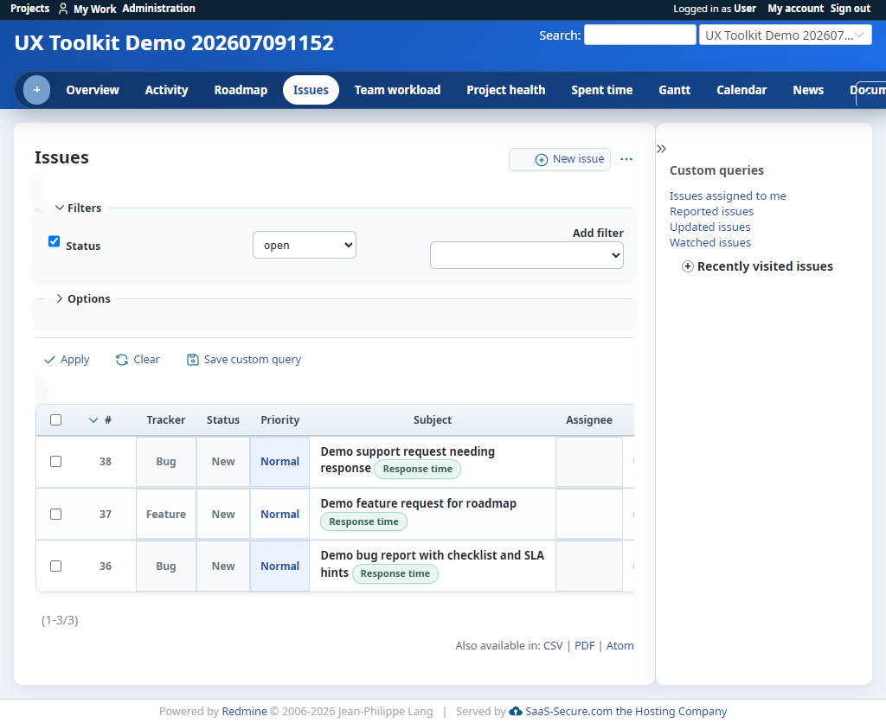This screenshot has width=886, height=723.
Task: Uncheck the Status filter checkbox
Action: click(x=55, y=242)
